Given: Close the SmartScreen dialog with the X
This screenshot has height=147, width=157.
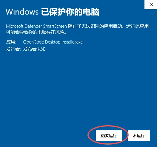Looking at the screenshot, I should (x=151, y=4).
